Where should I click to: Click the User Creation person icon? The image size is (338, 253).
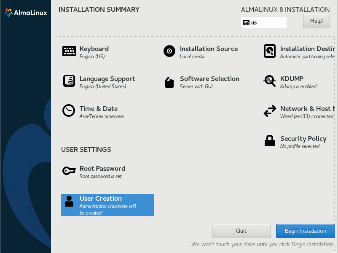[x=69, y=201]
